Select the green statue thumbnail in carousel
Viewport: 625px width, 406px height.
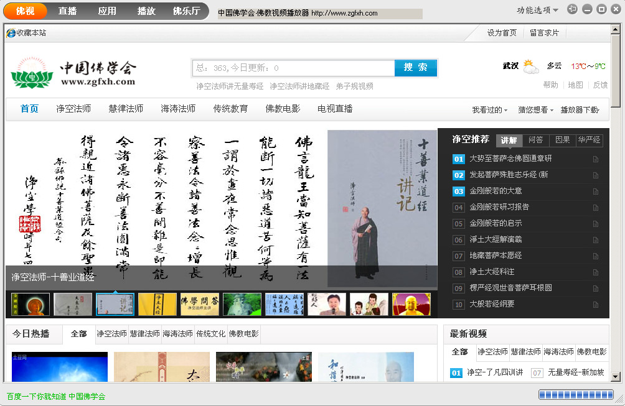pyautogui.click(x=242, y=305)
